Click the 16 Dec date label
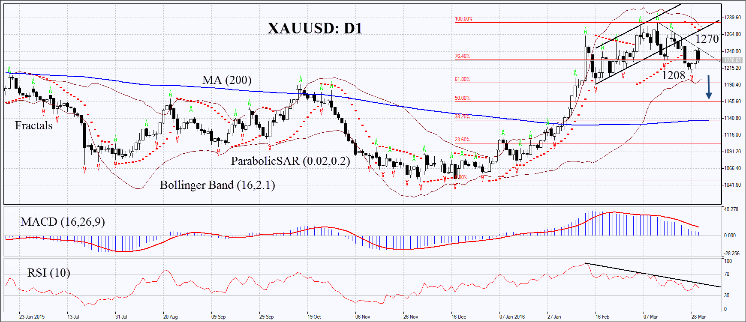 tap(459, 317)
